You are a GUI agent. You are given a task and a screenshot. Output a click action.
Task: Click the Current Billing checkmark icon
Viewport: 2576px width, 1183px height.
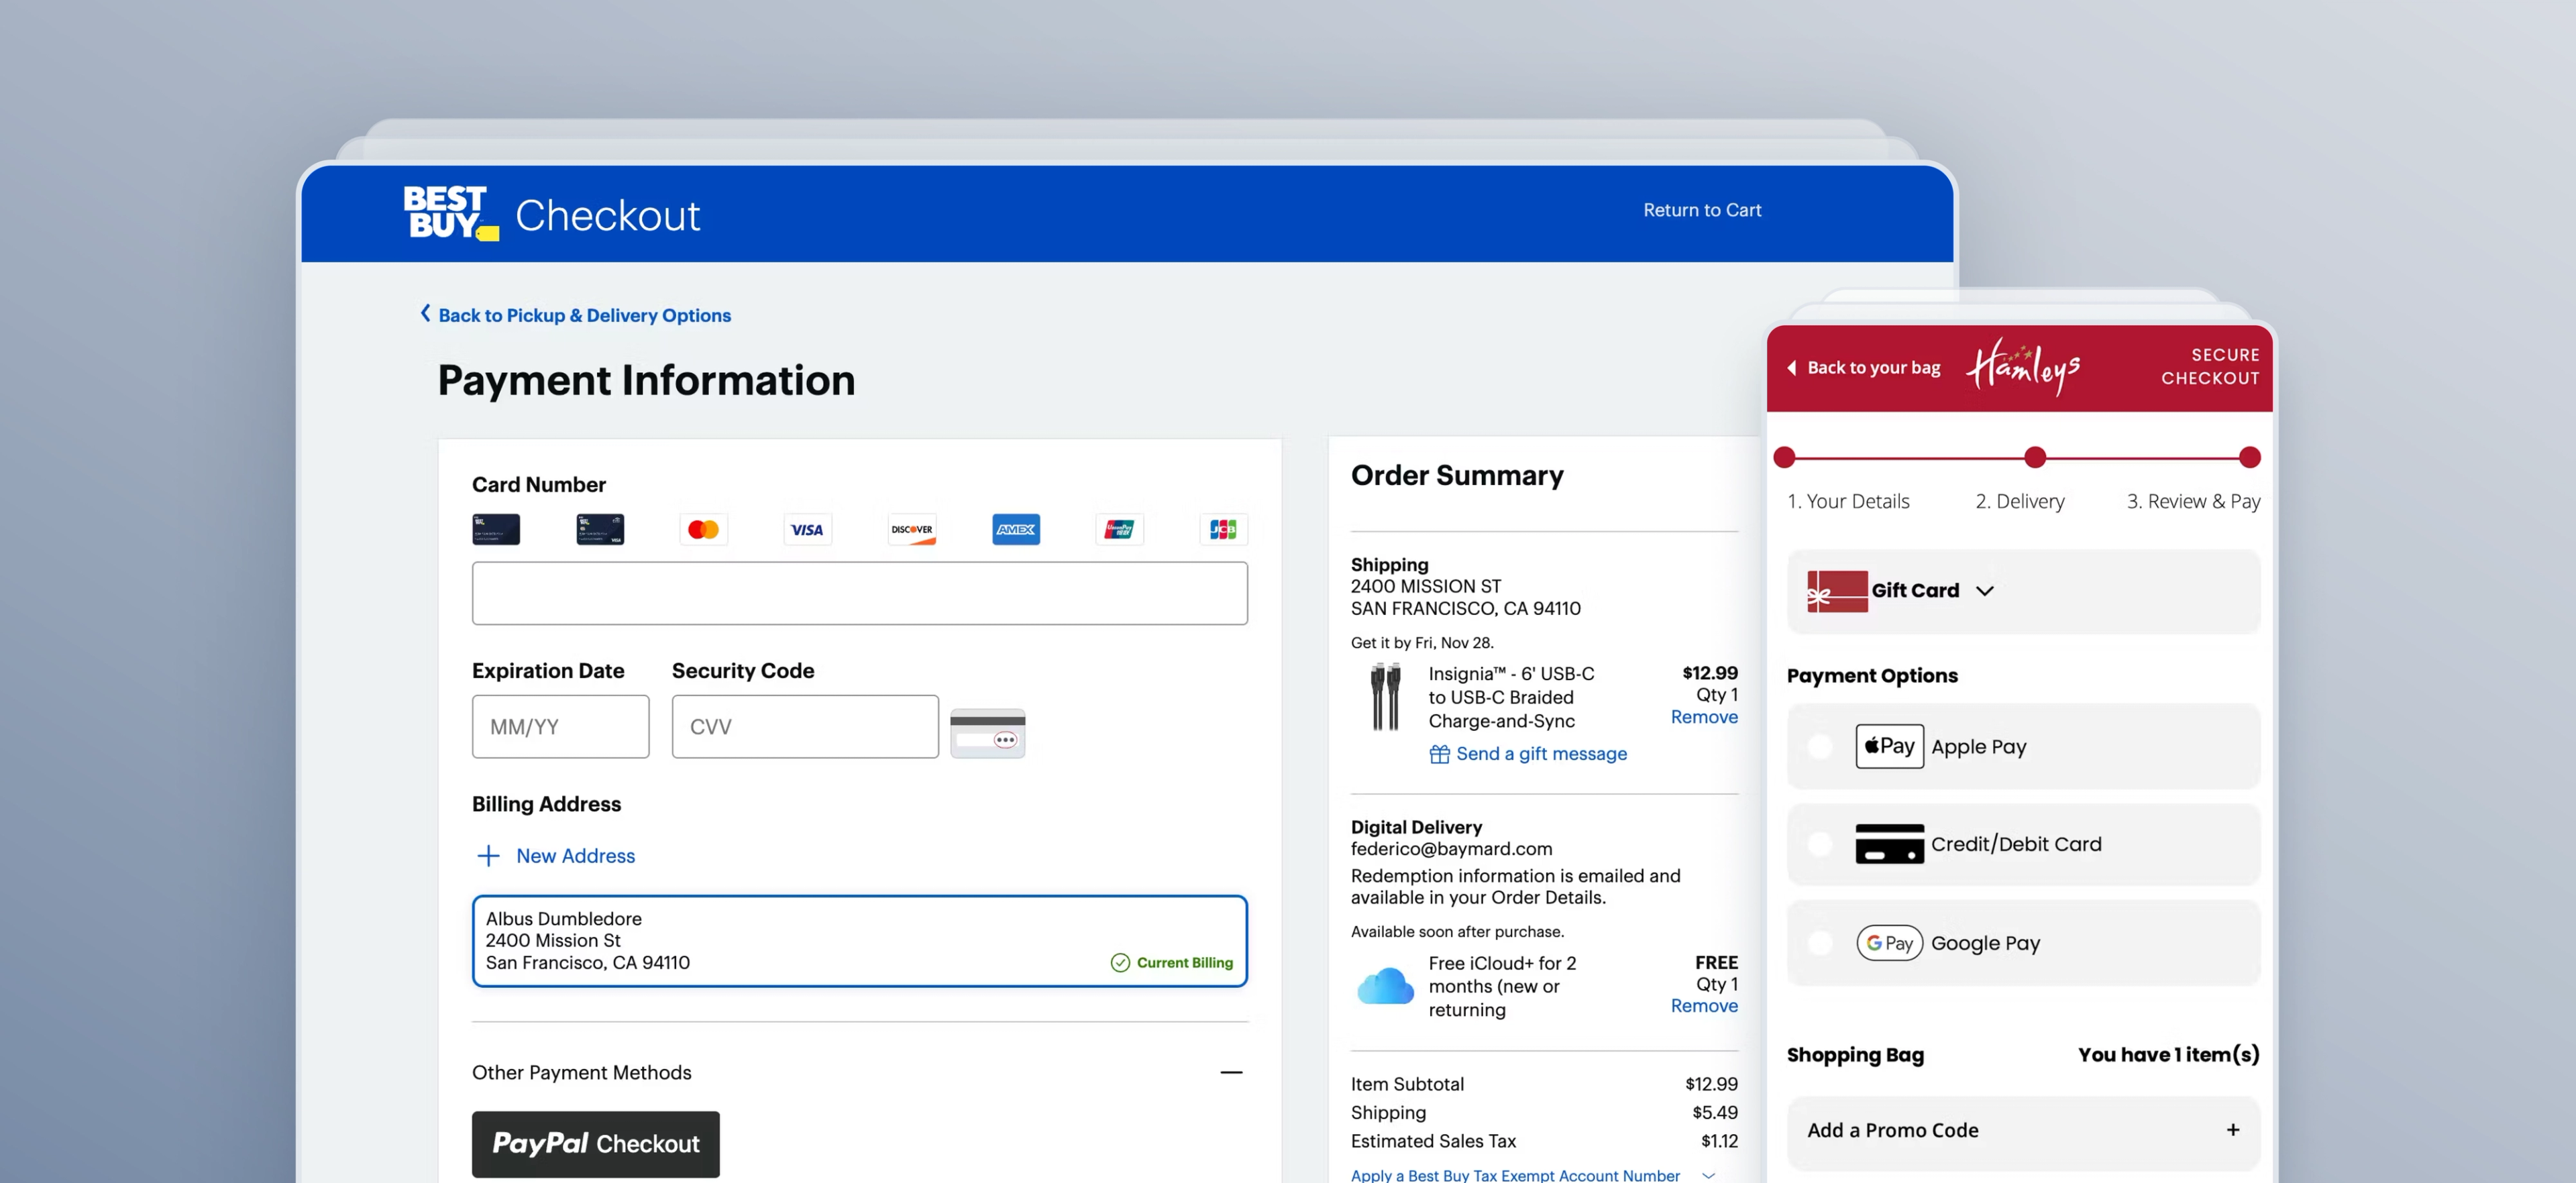coord(1120,962)
